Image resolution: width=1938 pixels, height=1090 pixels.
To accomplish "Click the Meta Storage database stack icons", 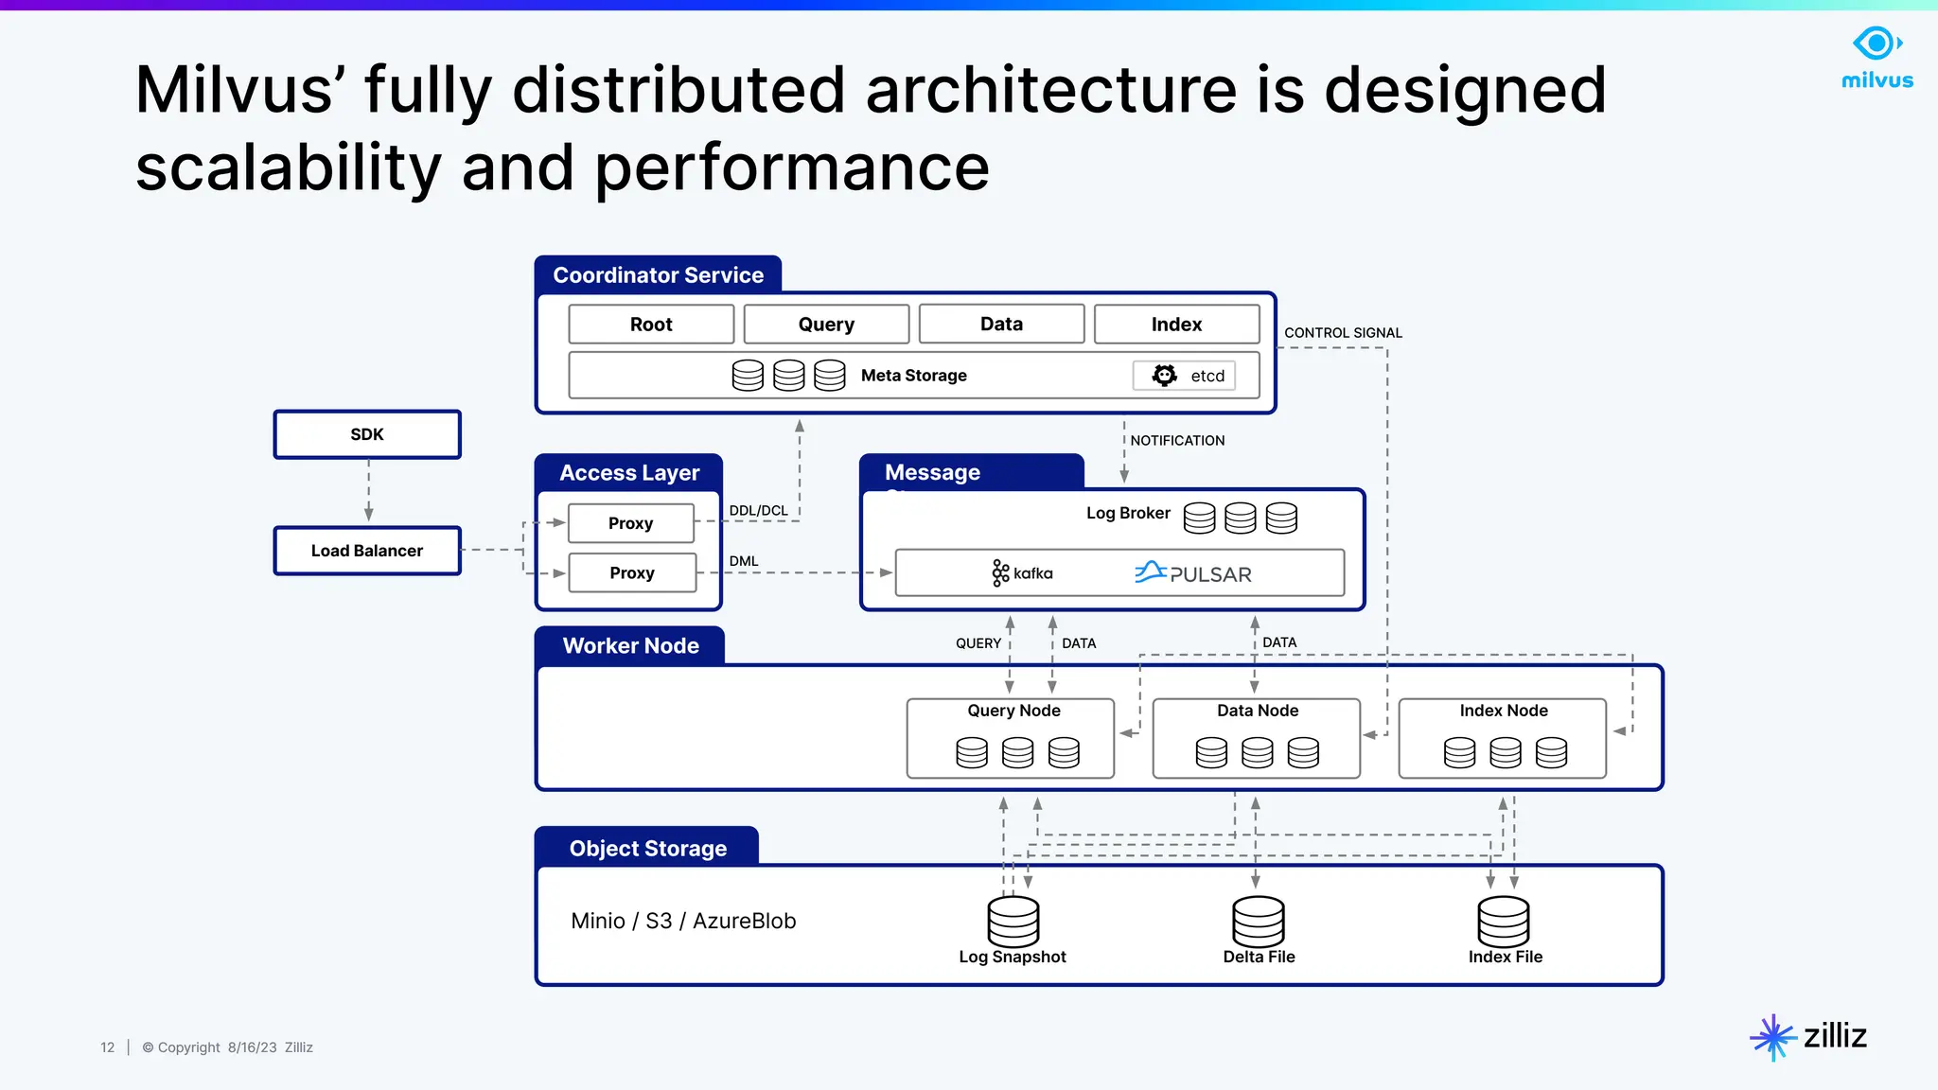I will pos(788,376).
